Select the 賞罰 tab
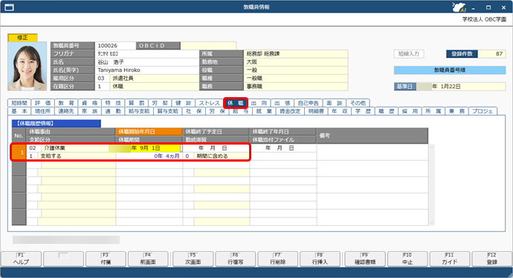 coord(136,103)
